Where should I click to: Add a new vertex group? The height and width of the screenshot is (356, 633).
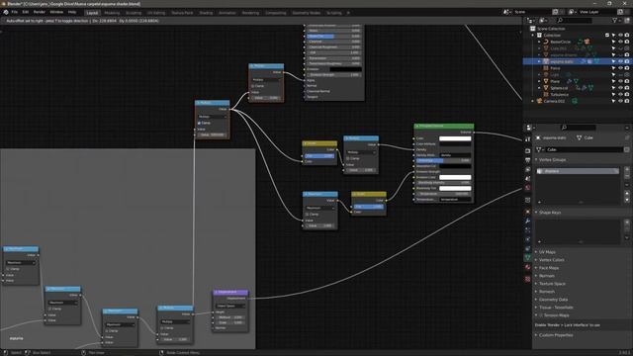click(627, 169)
